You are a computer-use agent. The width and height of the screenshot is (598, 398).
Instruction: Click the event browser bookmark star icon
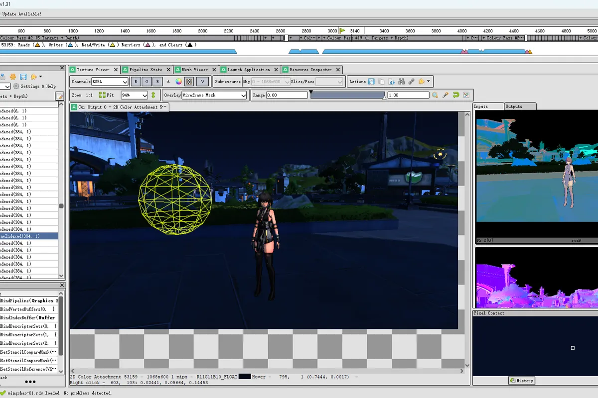pyautogui.click(x=33, y=77)
